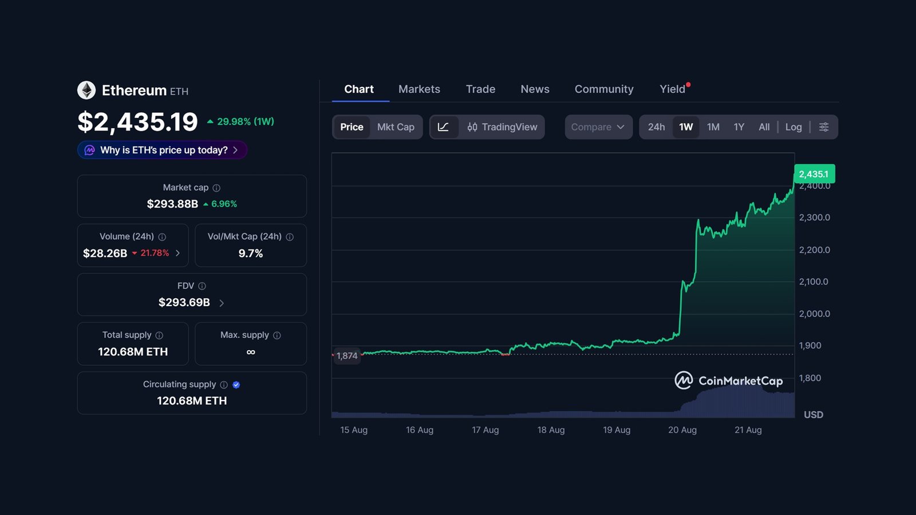
Task: Click the $293.88B market cap value
Action: point(172,204)
